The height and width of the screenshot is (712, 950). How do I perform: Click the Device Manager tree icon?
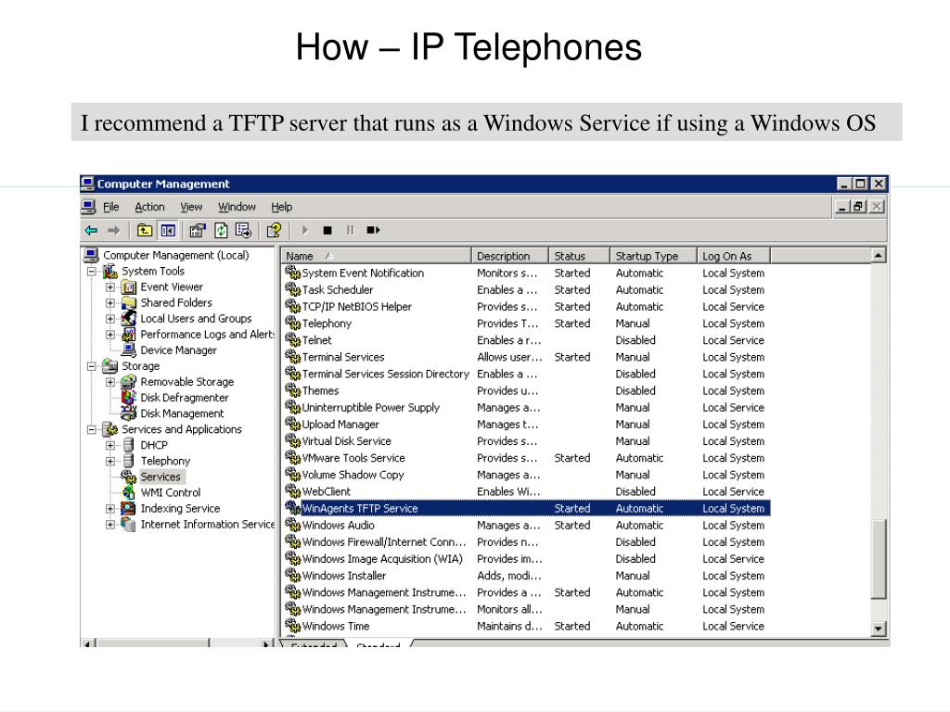(x=129, y=350)
